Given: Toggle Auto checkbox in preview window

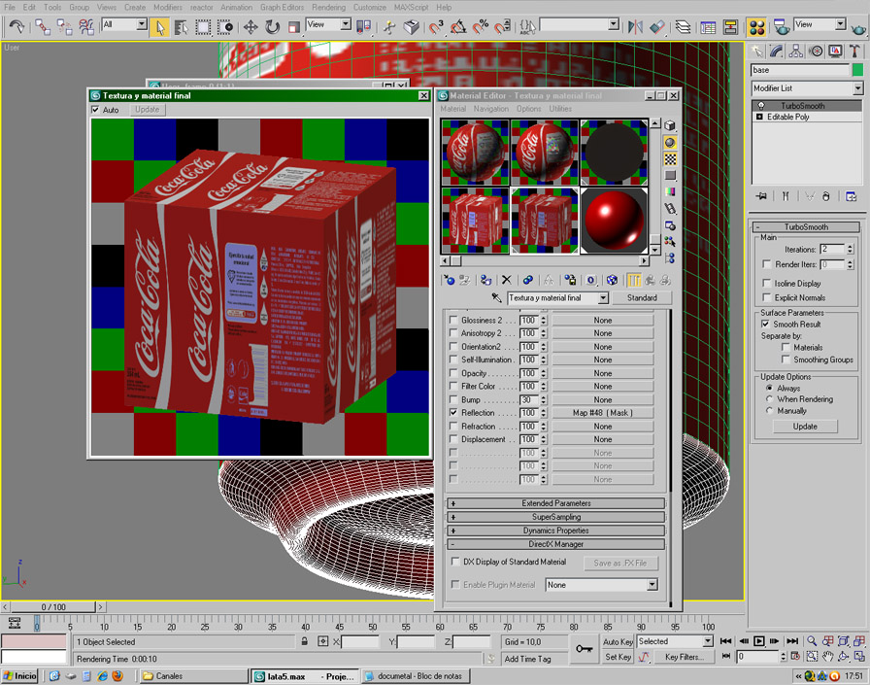Looking at the screenshot, I should click(95, 110).
